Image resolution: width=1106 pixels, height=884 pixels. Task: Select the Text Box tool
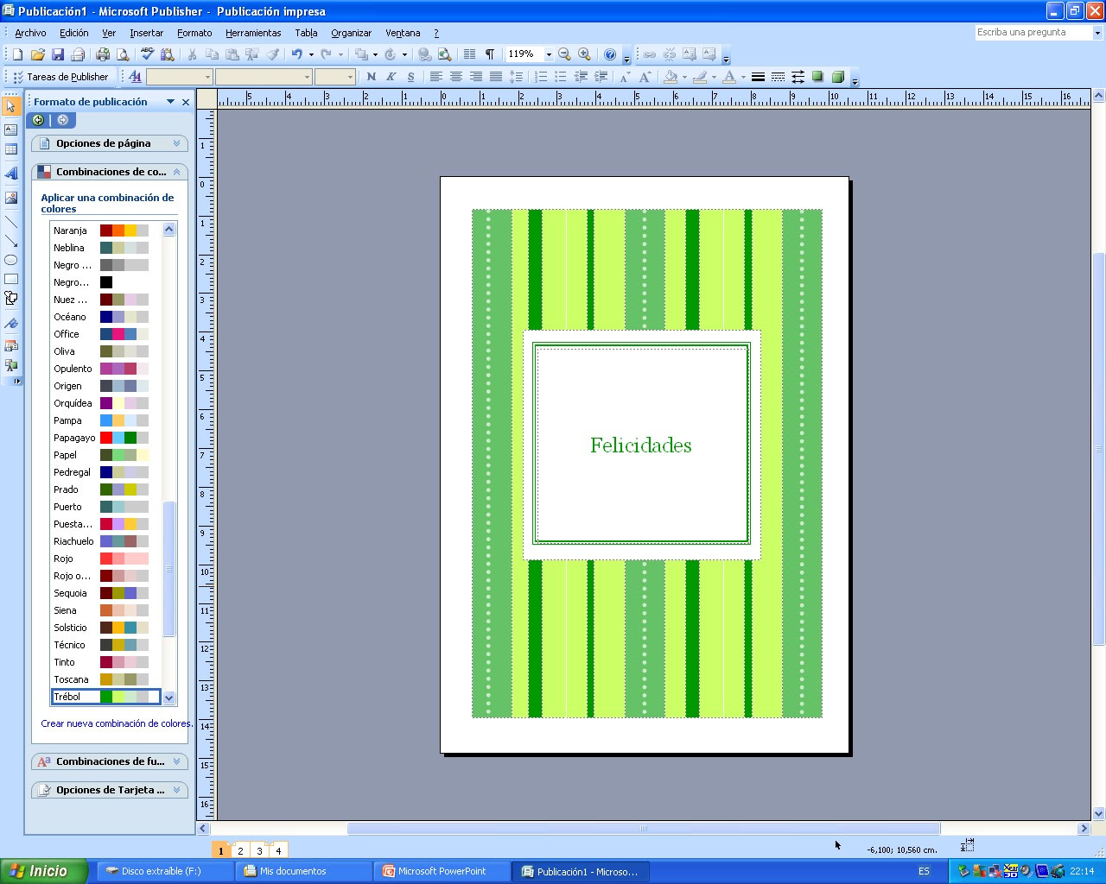tap(11, 129)
